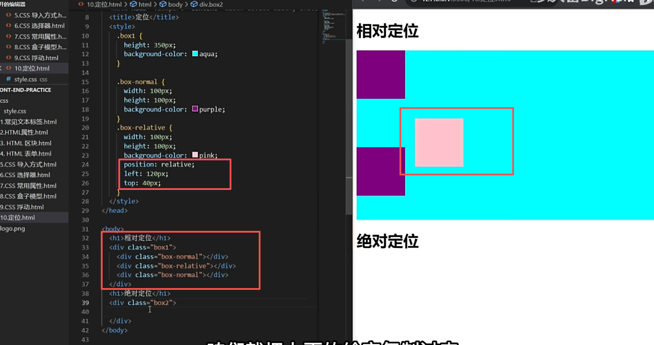Click the body cube icon in breadcrumb

point(163,4)
